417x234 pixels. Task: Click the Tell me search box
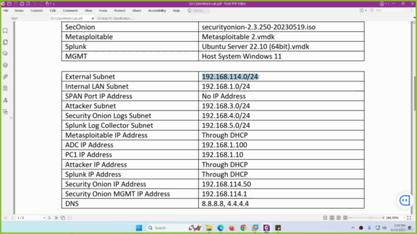point(198,10)
